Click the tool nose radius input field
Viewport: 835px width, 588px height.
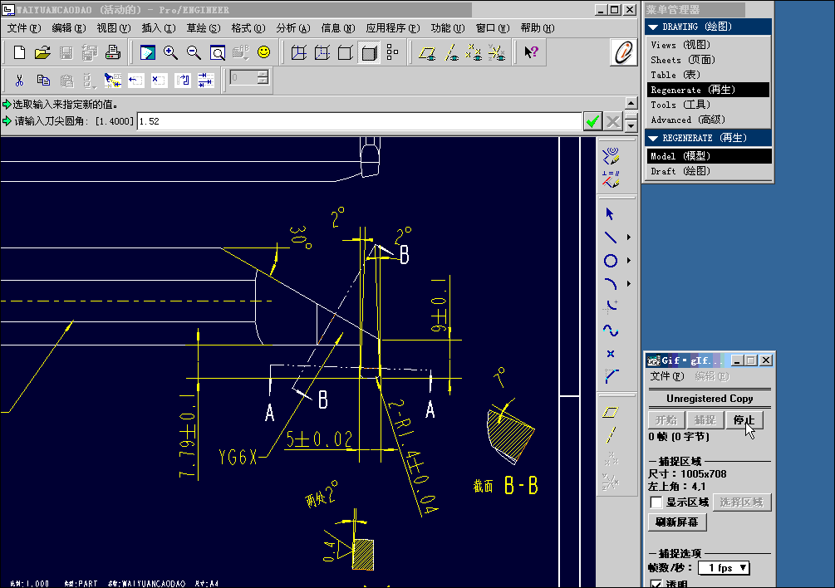(x=359, y=121)
